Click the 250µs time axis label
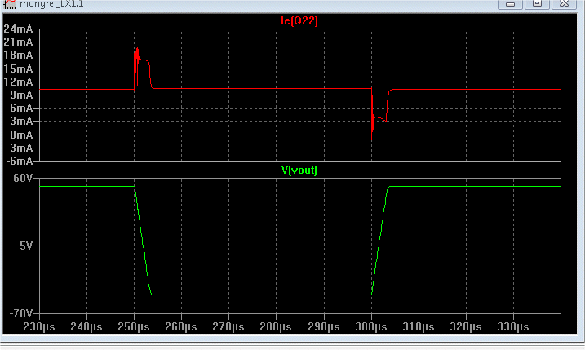 (134, 327)
